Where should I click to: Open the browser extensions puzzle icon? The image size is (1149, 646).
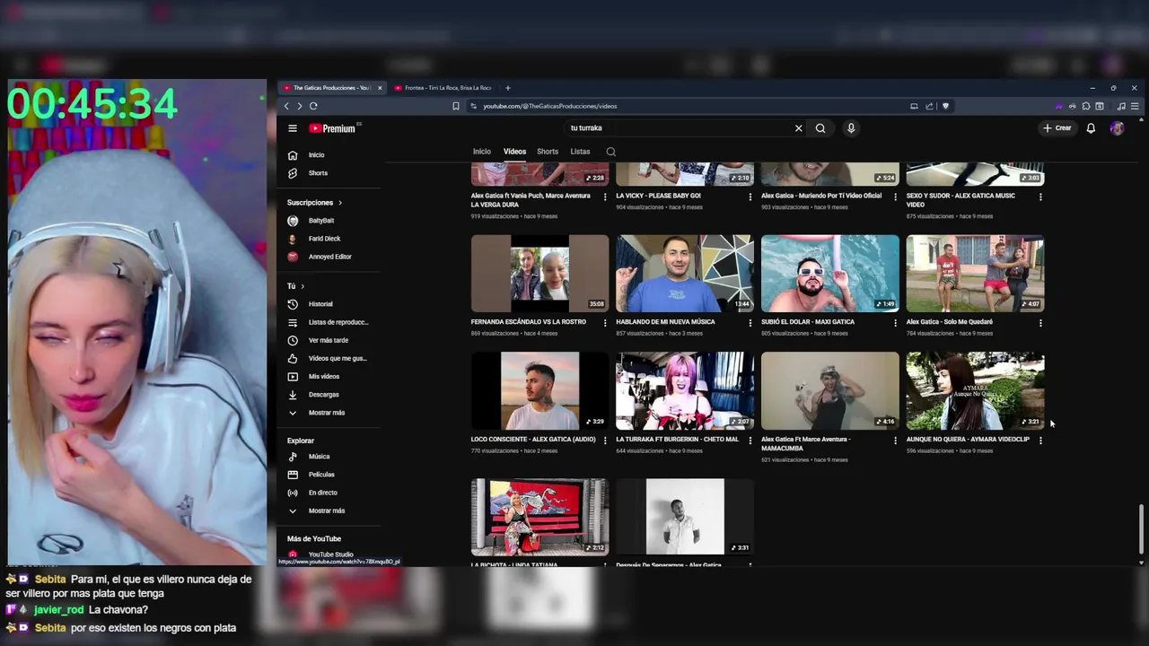click(1086, 106)
